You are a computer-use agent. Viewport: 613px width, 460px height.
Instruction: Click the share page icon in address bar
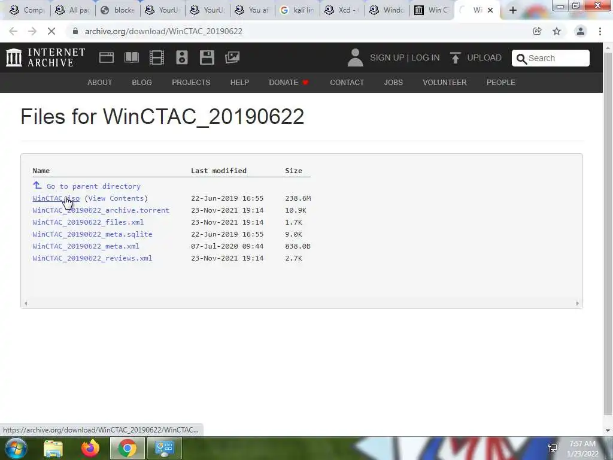pyautogui.click(x=538, y=31)
